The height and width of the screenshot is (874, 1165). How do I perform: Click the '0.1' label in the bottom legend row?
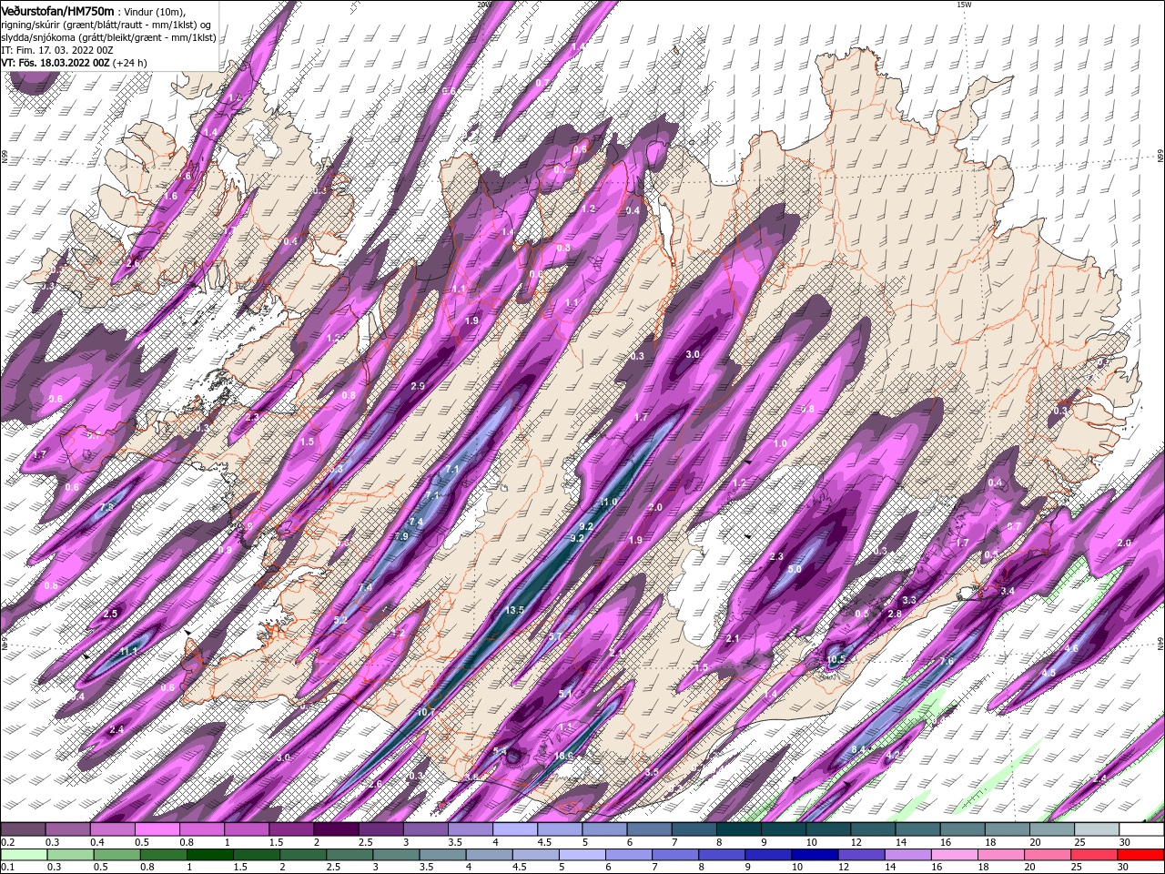pyautogui.click(x=7, y=867)
